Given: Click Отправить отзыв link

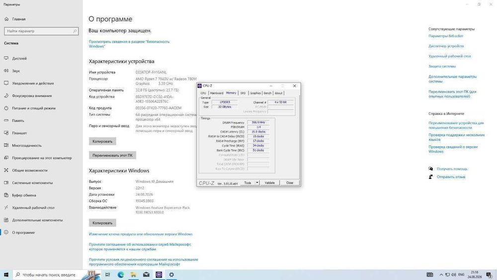Looking at the screenshot, I should [x=451, y=177].
